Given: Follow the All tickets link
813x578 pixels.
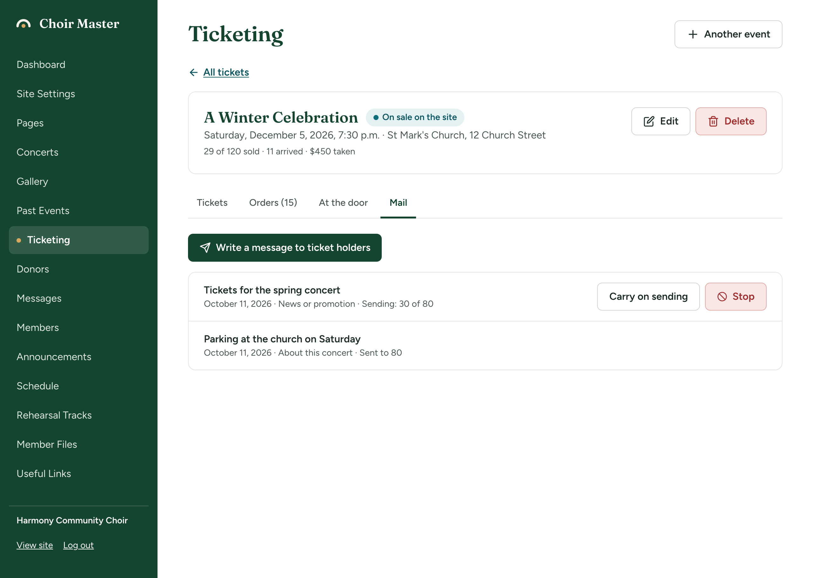Looking at the screenshot, I should coord(226,73).
